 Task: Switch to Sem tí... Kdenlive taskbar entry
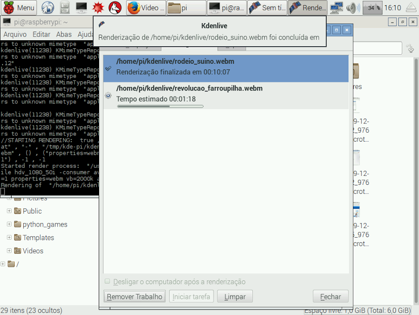click(267, 8)
